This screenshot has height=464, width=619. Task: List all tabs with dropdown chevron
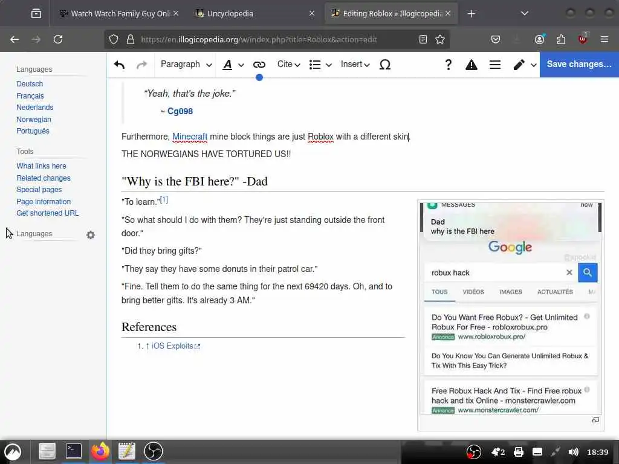525,14
